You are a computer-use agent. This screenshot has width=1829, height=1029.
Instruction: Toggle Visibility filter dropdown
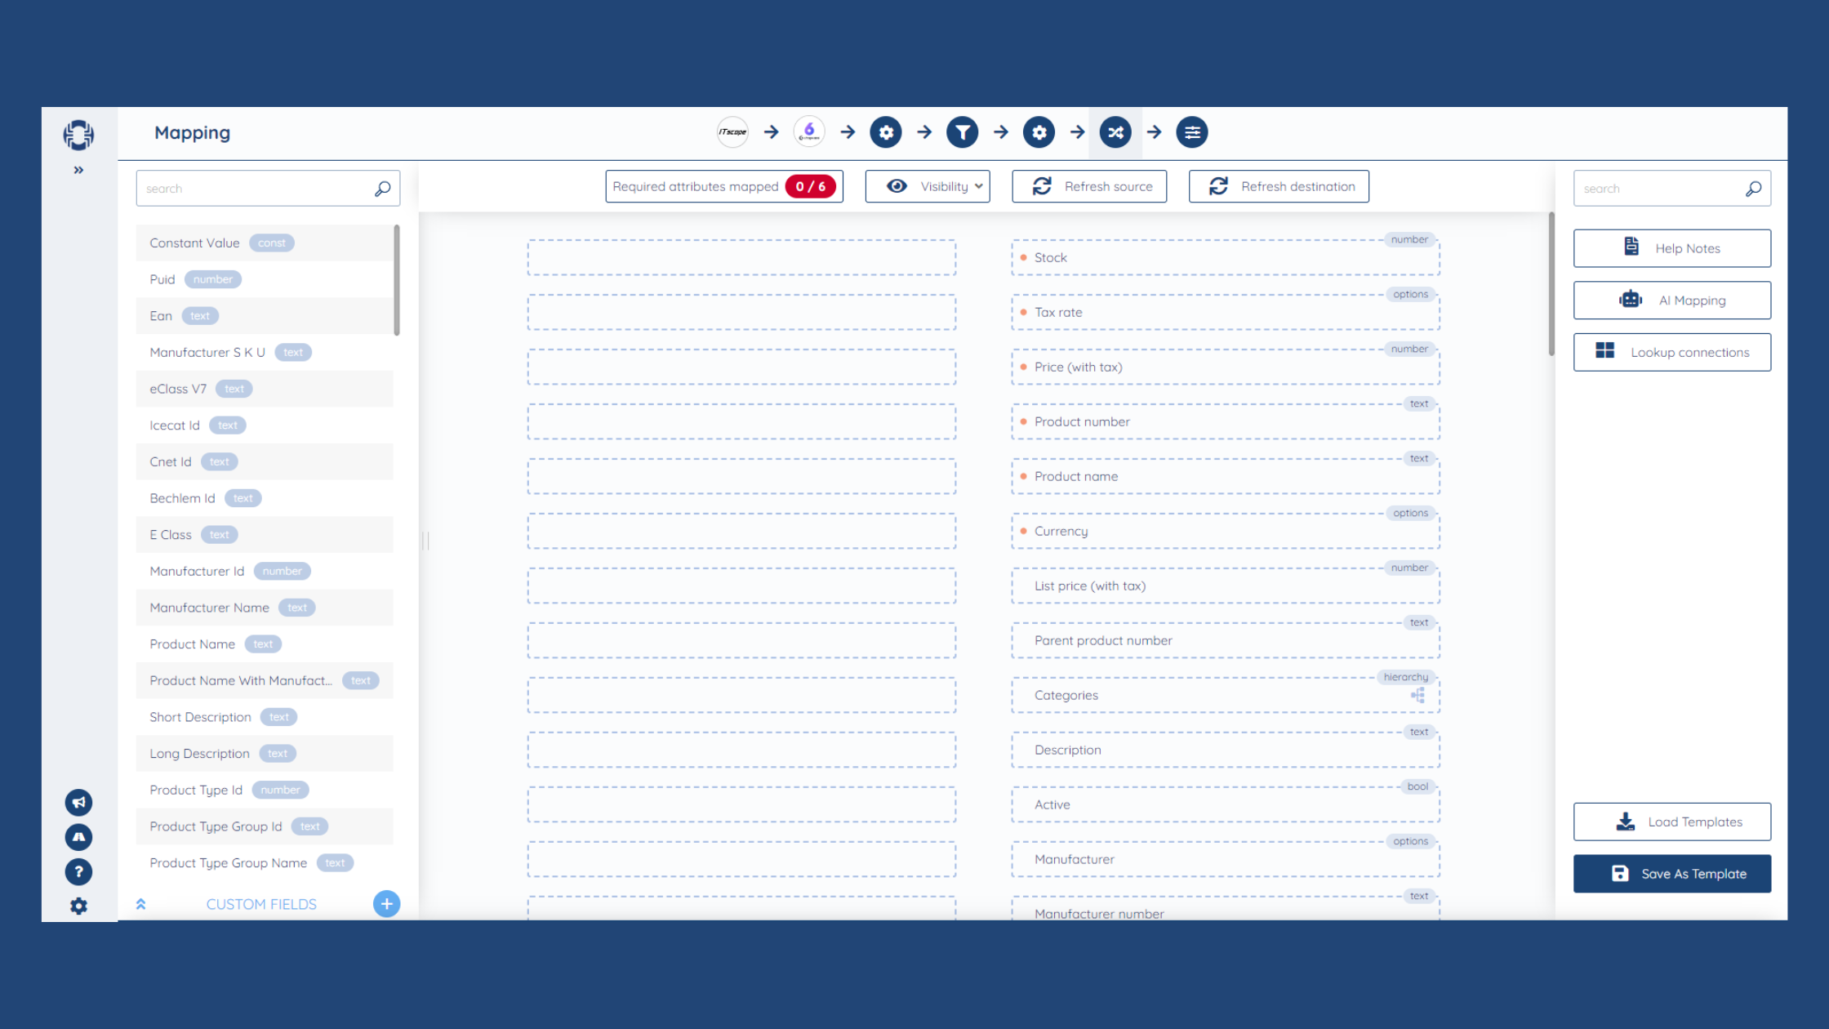pos(932,186)
